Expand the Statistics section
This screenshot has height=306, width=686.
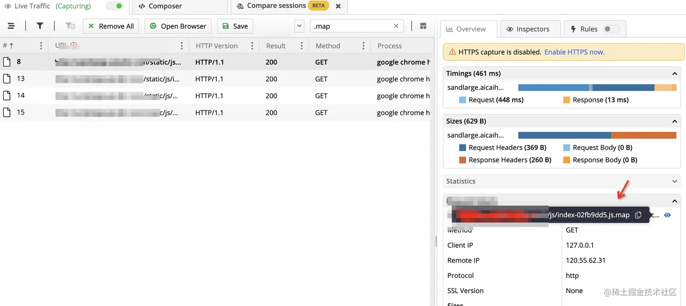[x=675, y=181]
